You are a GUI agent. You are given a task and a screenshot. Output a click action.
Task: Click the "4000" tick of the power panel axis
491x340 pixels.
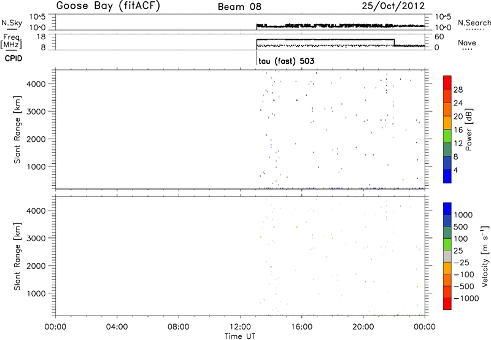coord(36,84)
